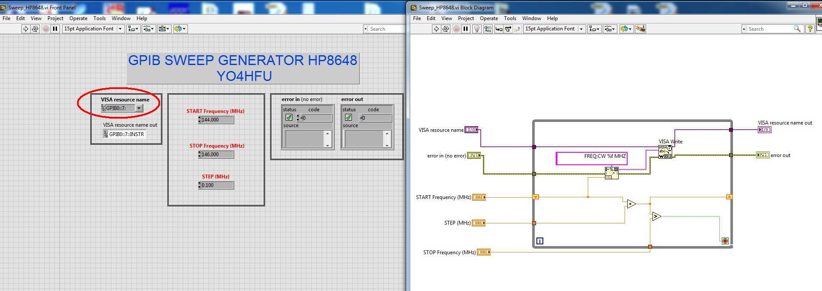Open View menu in Block Diagram

tap(447, 18)
